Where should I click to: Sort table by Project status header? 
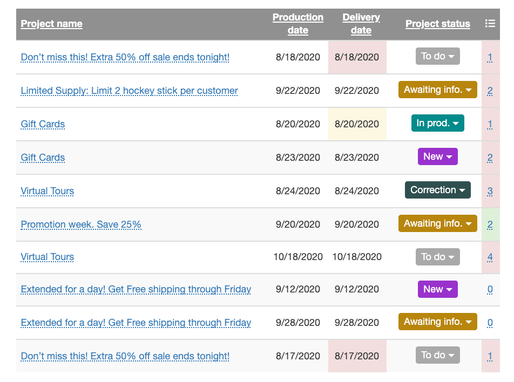(437, 24)
